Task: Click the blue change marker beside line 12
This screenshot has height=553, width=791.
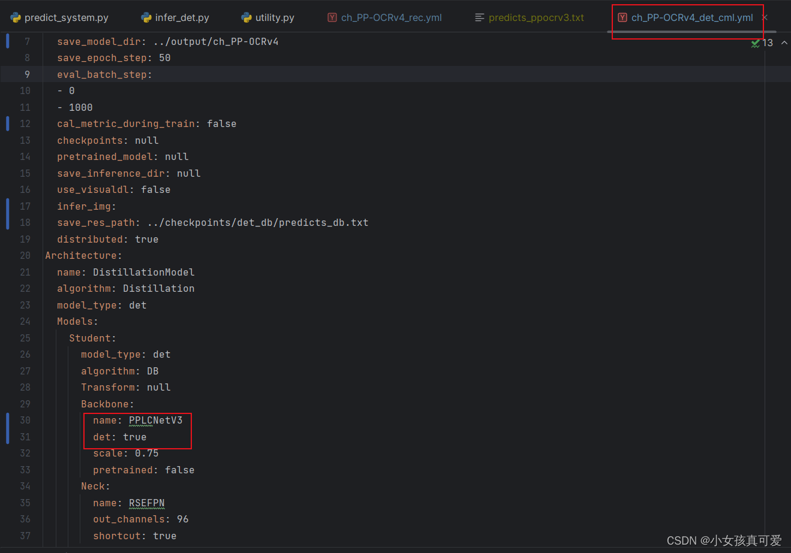Action: point(7,123)
